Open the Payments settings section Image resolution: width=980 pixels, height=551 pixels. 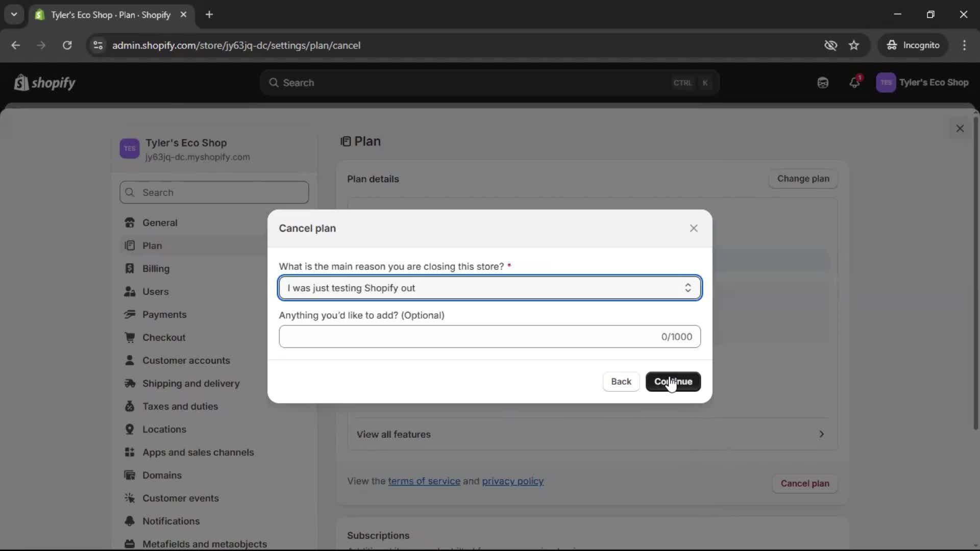164,315
